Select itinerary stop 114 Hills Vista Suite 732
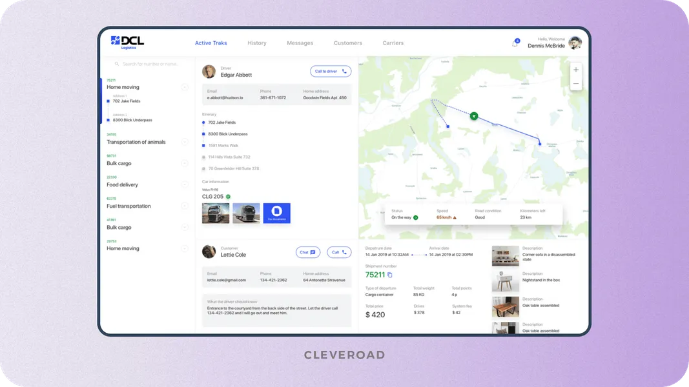Screen dimensions: 689x387 coord(229,157)
